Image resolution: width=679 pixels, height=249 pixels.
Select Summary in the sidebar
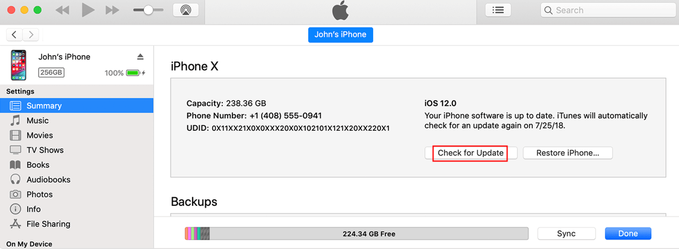coord(44,106)
